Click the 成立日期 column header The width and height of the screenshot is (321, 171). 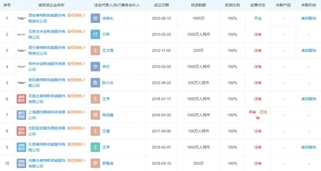[161, 5]
